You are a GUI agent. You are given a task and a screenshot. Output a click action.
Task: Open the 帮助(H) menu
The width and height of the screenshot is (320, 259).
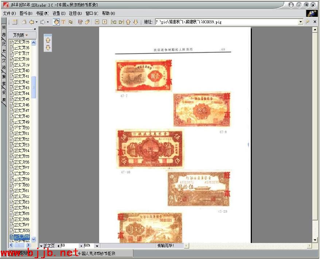(x=108, y=13)
